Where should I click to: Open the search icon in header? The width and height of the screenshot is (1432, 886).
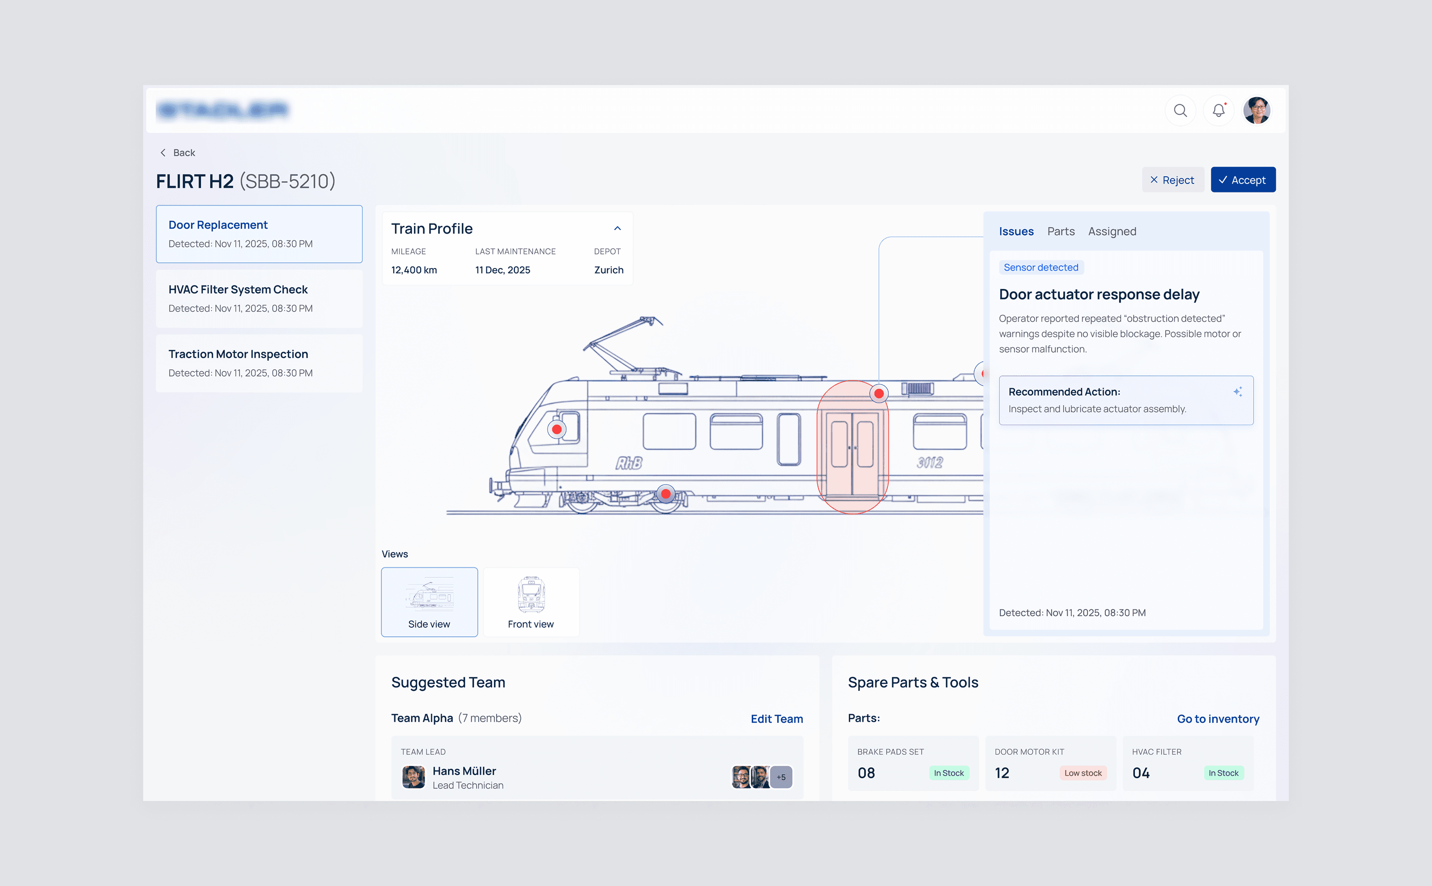coord(1180,110)
